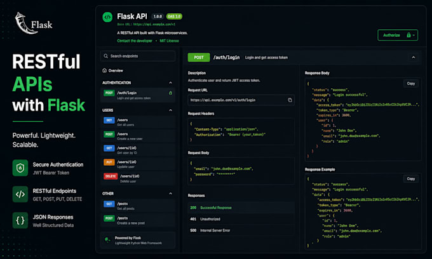432x259 pixels.
Task: Select the 200 Successful Response row
Action: pyautogui.click(x=241, y=208)
